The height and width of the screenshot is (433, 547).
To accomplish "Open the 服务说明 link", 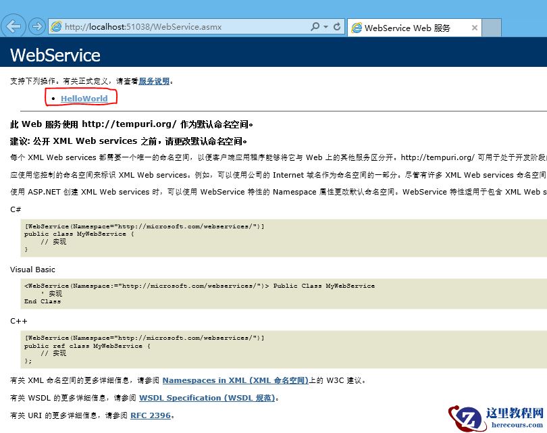I will tap(154, 81).
